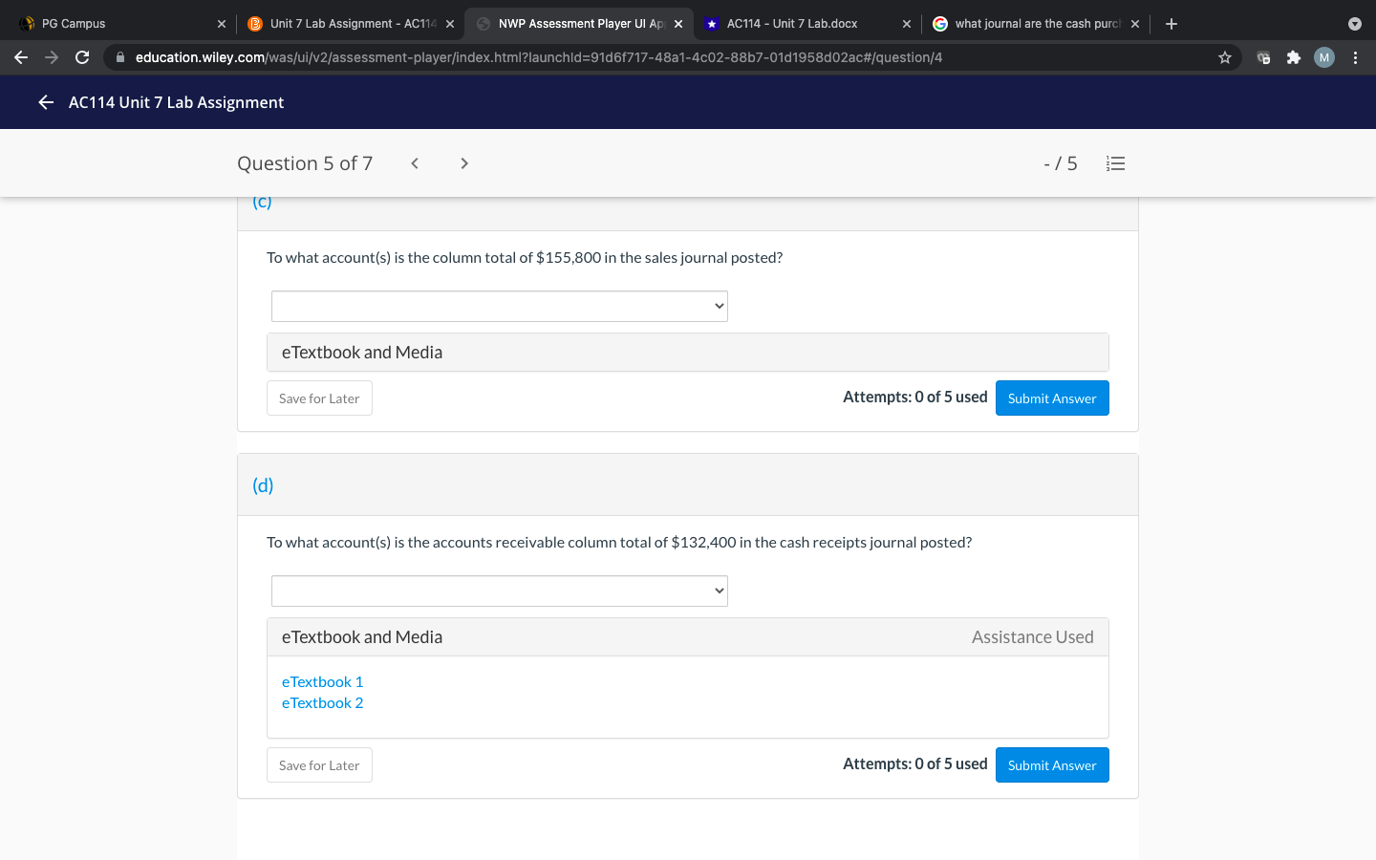Open the answer dropdown under part (d)
Image resolution: width=1376 pixels, height=860 pixels.
pos(499,591)
